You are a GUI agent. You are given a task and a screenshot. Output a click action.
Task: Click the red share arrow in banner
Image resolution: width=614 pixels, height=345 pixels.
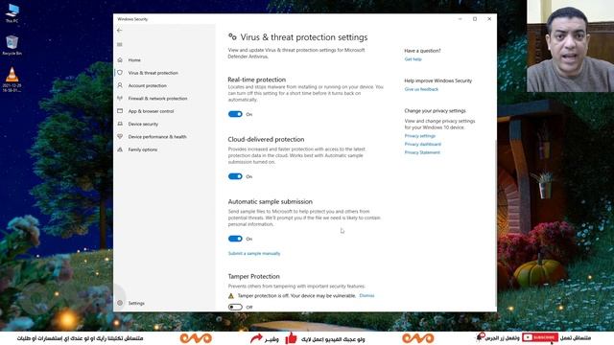(256, 338)
